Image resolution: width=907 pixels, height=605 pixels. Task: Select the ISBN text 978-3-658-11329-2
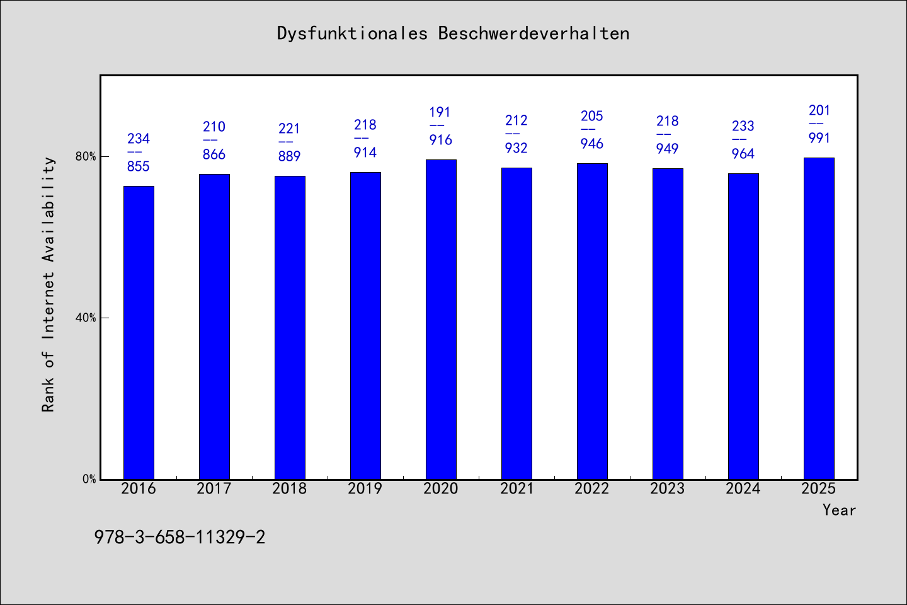180,537
